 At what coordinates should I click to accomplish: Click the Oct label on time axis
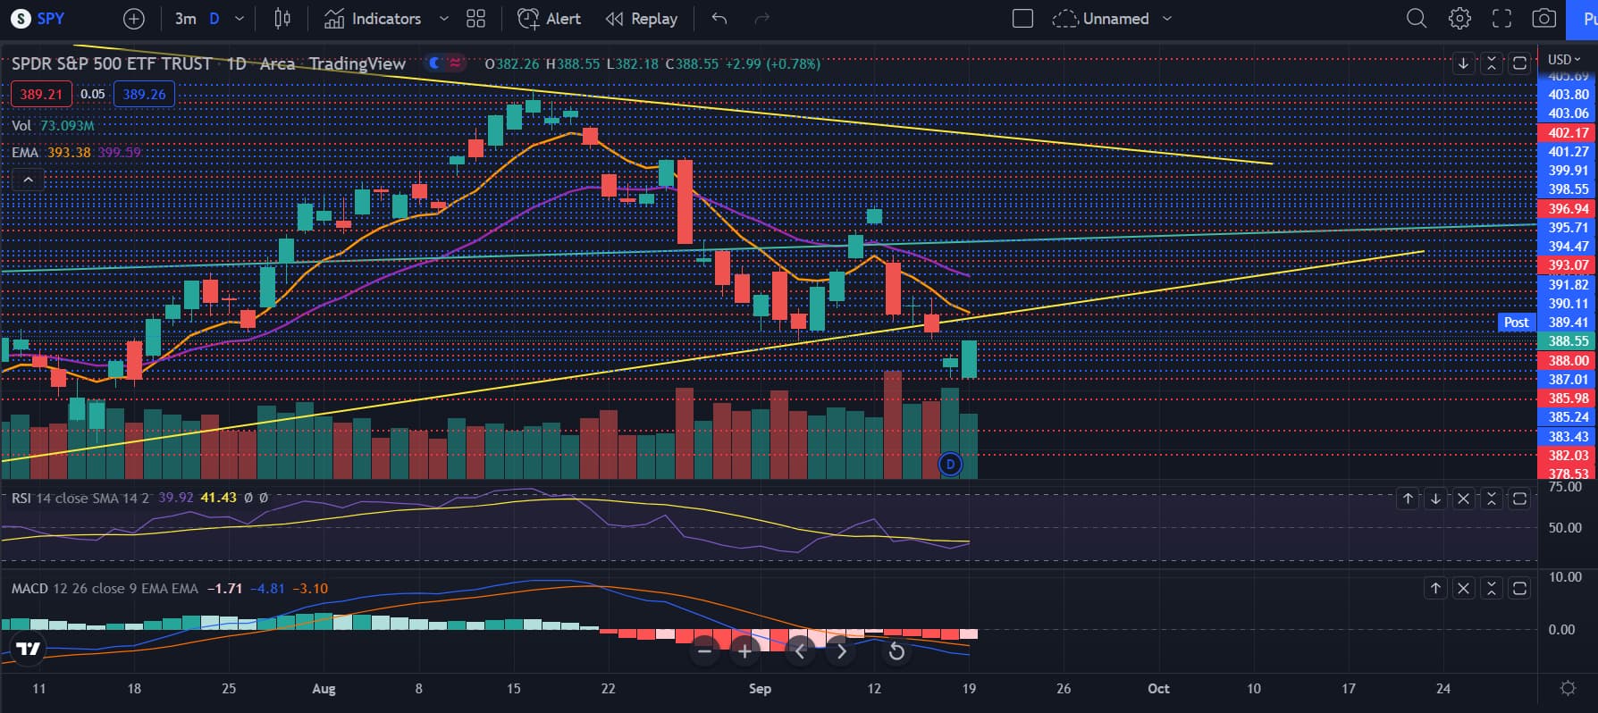[x=1158, y=688]
